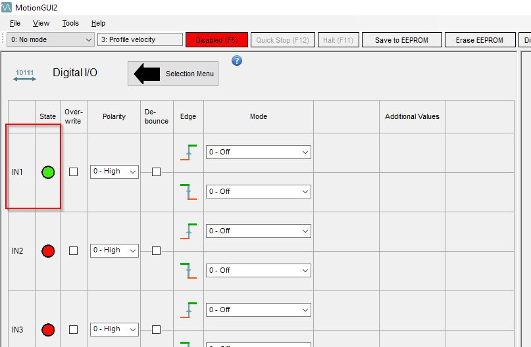This screenshot has width=531, height=347.
Task: Click the Over-write column header
Action: tap(74, 116)
